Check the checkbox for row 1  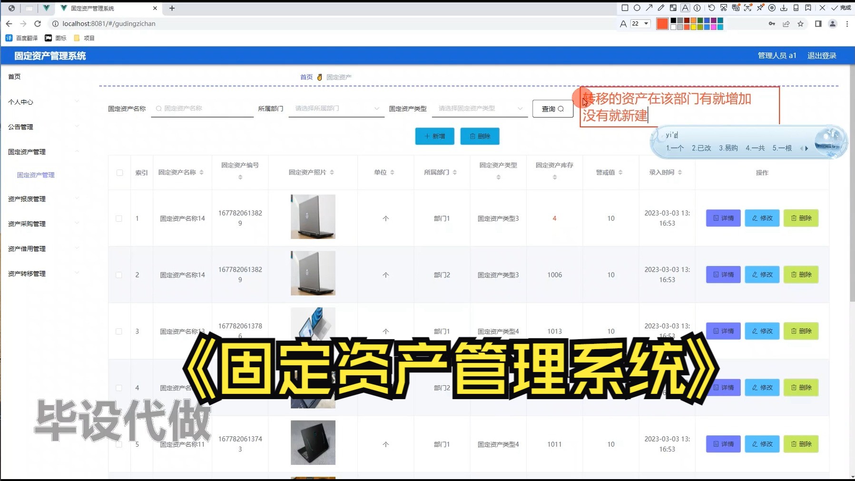click(119, 218)
